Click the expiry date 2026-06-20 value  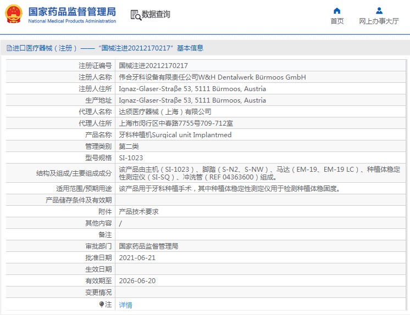point(137,280)
